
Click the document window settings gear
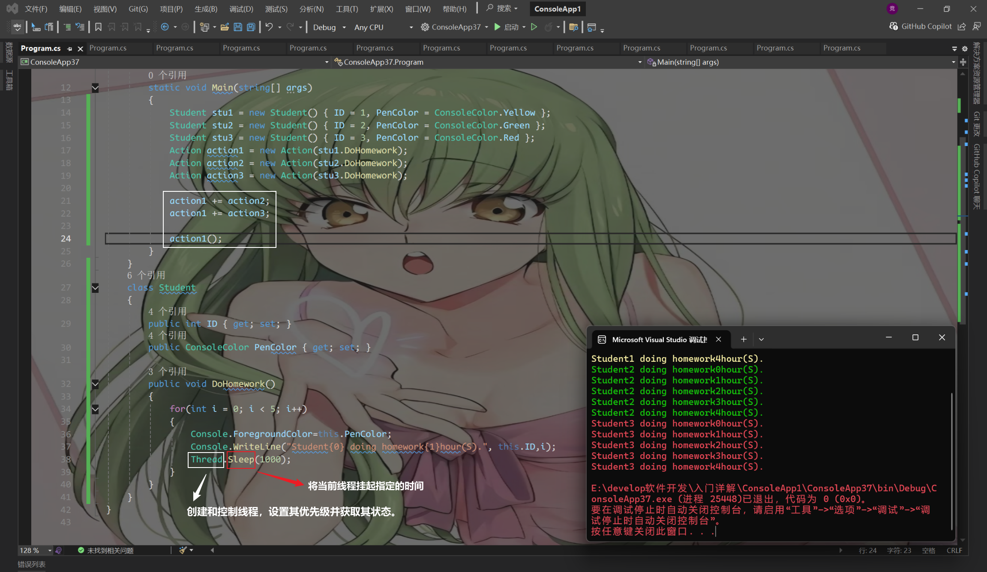[965, 49]
